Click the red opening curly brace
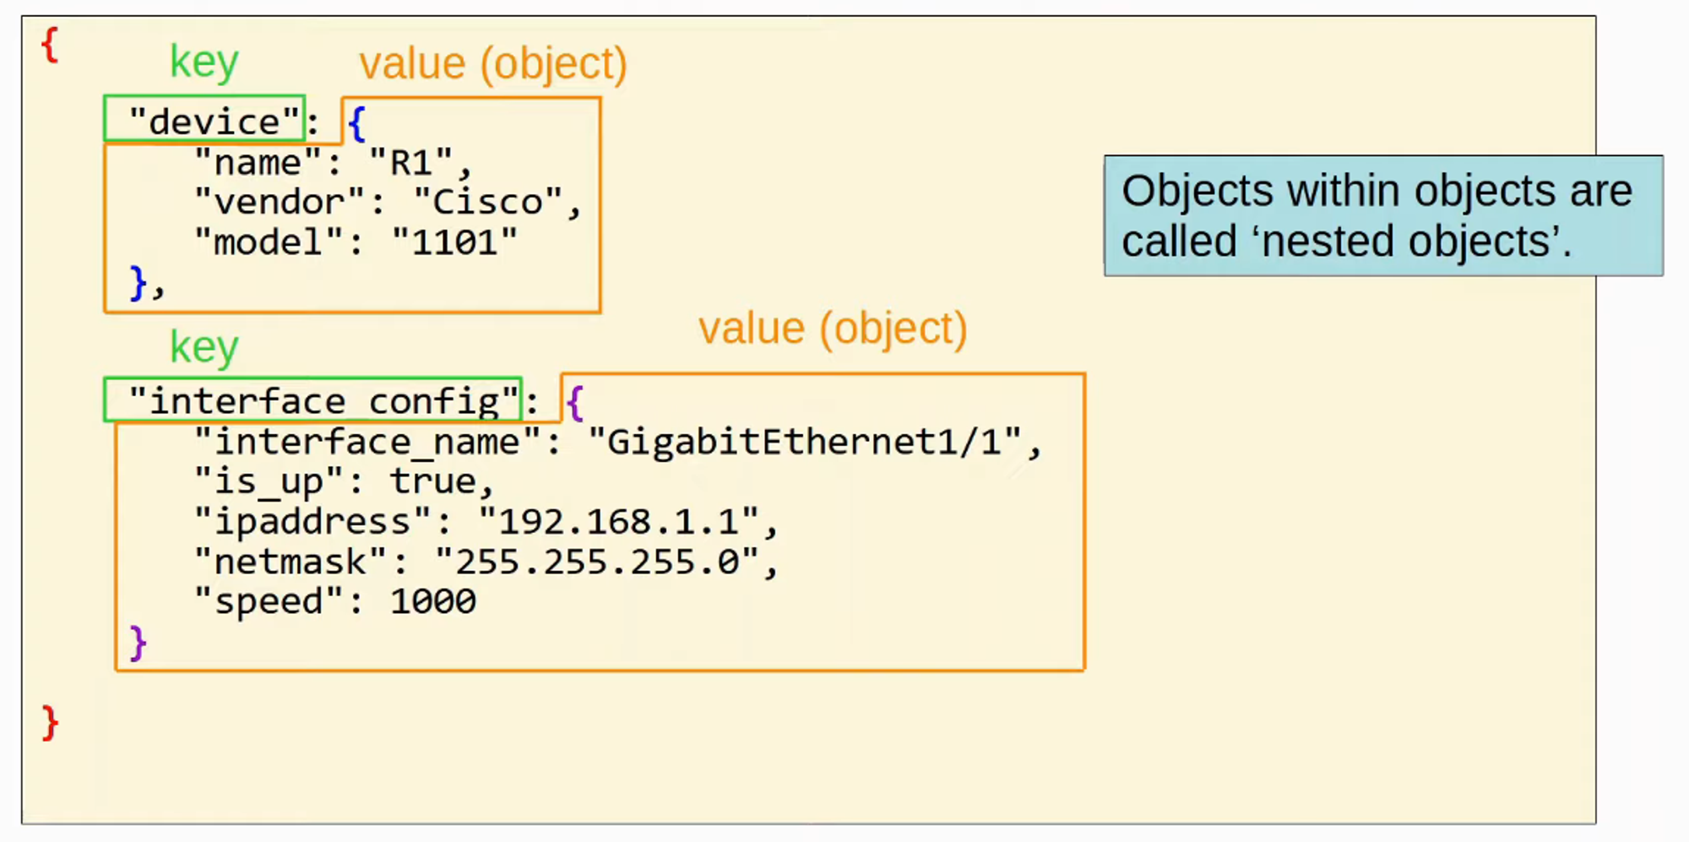Viewport: 1689px width, 842px height. tap(50, 44)
